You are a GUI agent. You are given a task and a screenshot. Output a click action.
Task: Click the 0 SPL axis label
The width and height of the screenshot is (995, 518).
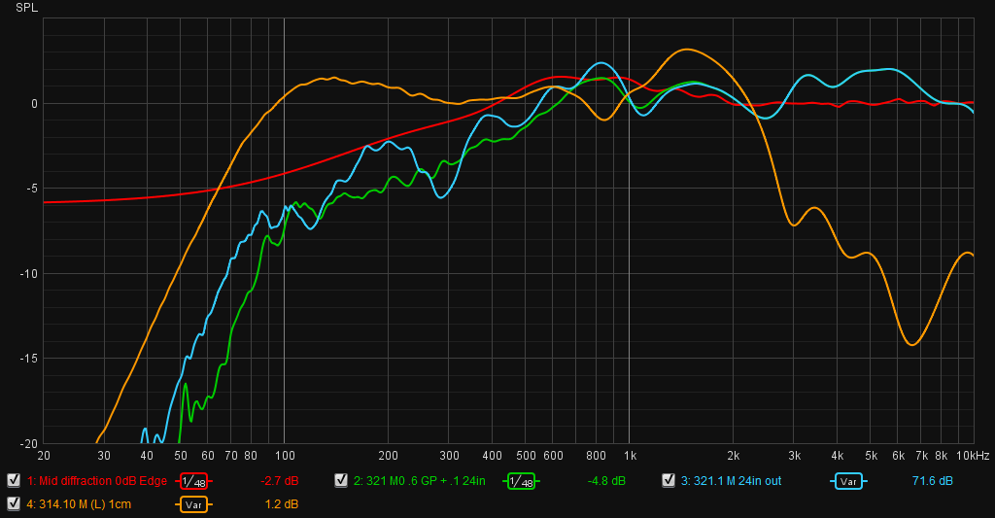[x=34, y=104]
